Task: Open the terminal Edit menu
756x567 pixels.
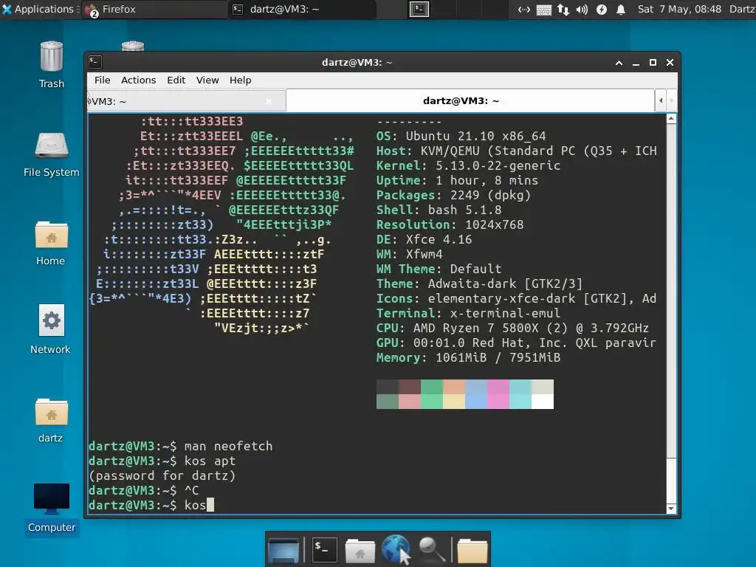Action: click(176, 80)
